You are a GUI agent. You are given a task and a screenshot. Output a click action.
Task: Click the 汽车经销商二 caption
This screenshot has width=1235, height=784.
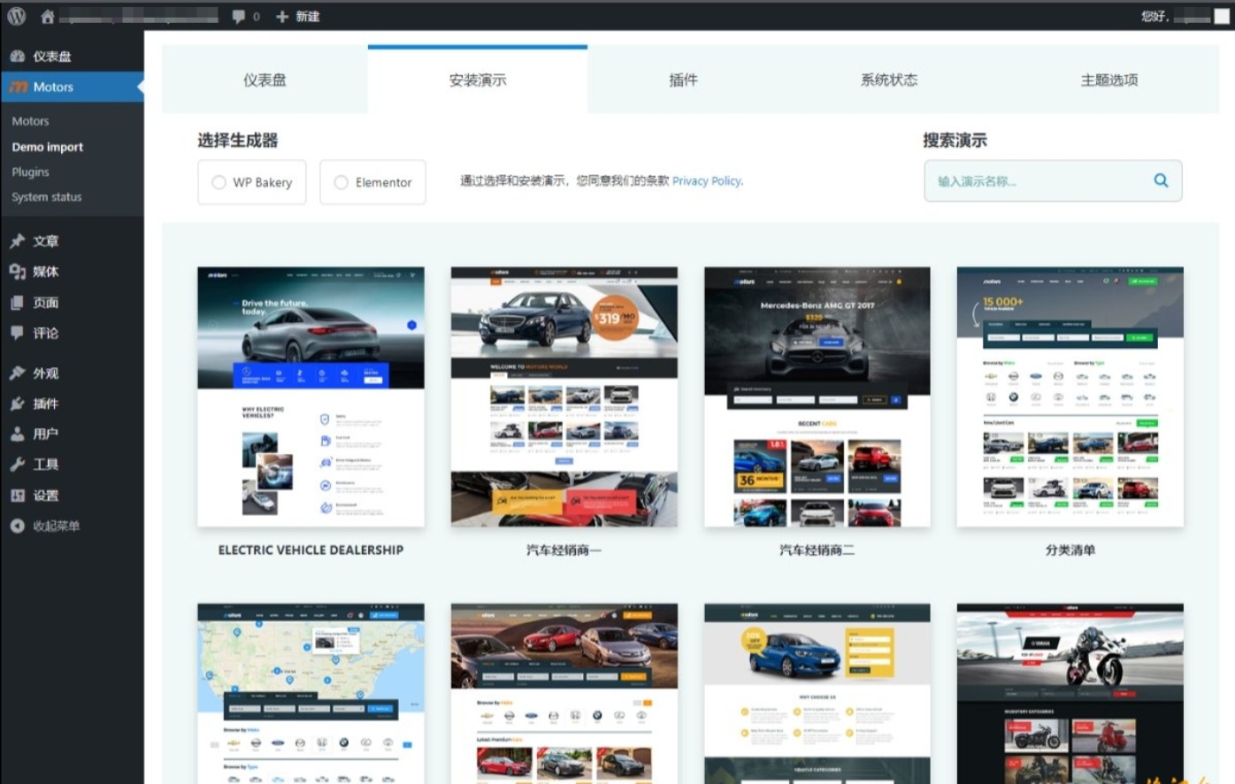[x=817, y=550]
